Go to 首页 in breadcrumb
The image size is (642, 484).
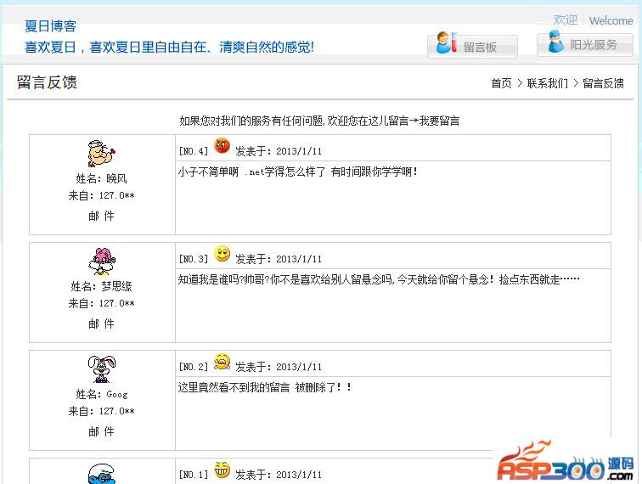(501, 83)
